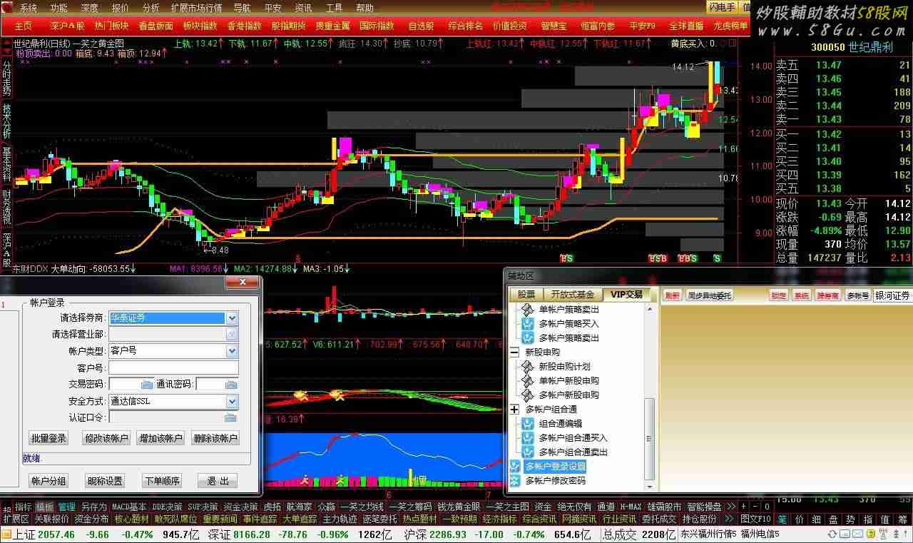Expand the 多帐户组合通 tree node
Viewport: 913px width, 543px height.
coord(514,410)
